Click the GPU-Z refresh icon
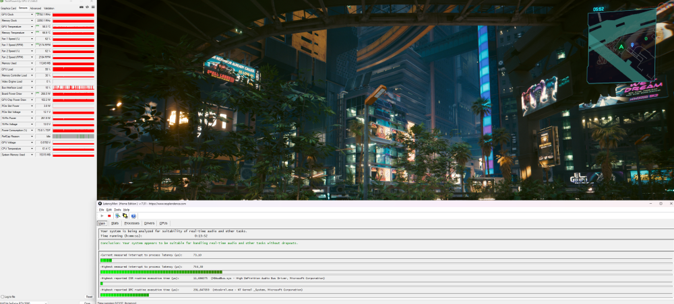The width and height of the screenshot is (674, 304). coord(86,8)
